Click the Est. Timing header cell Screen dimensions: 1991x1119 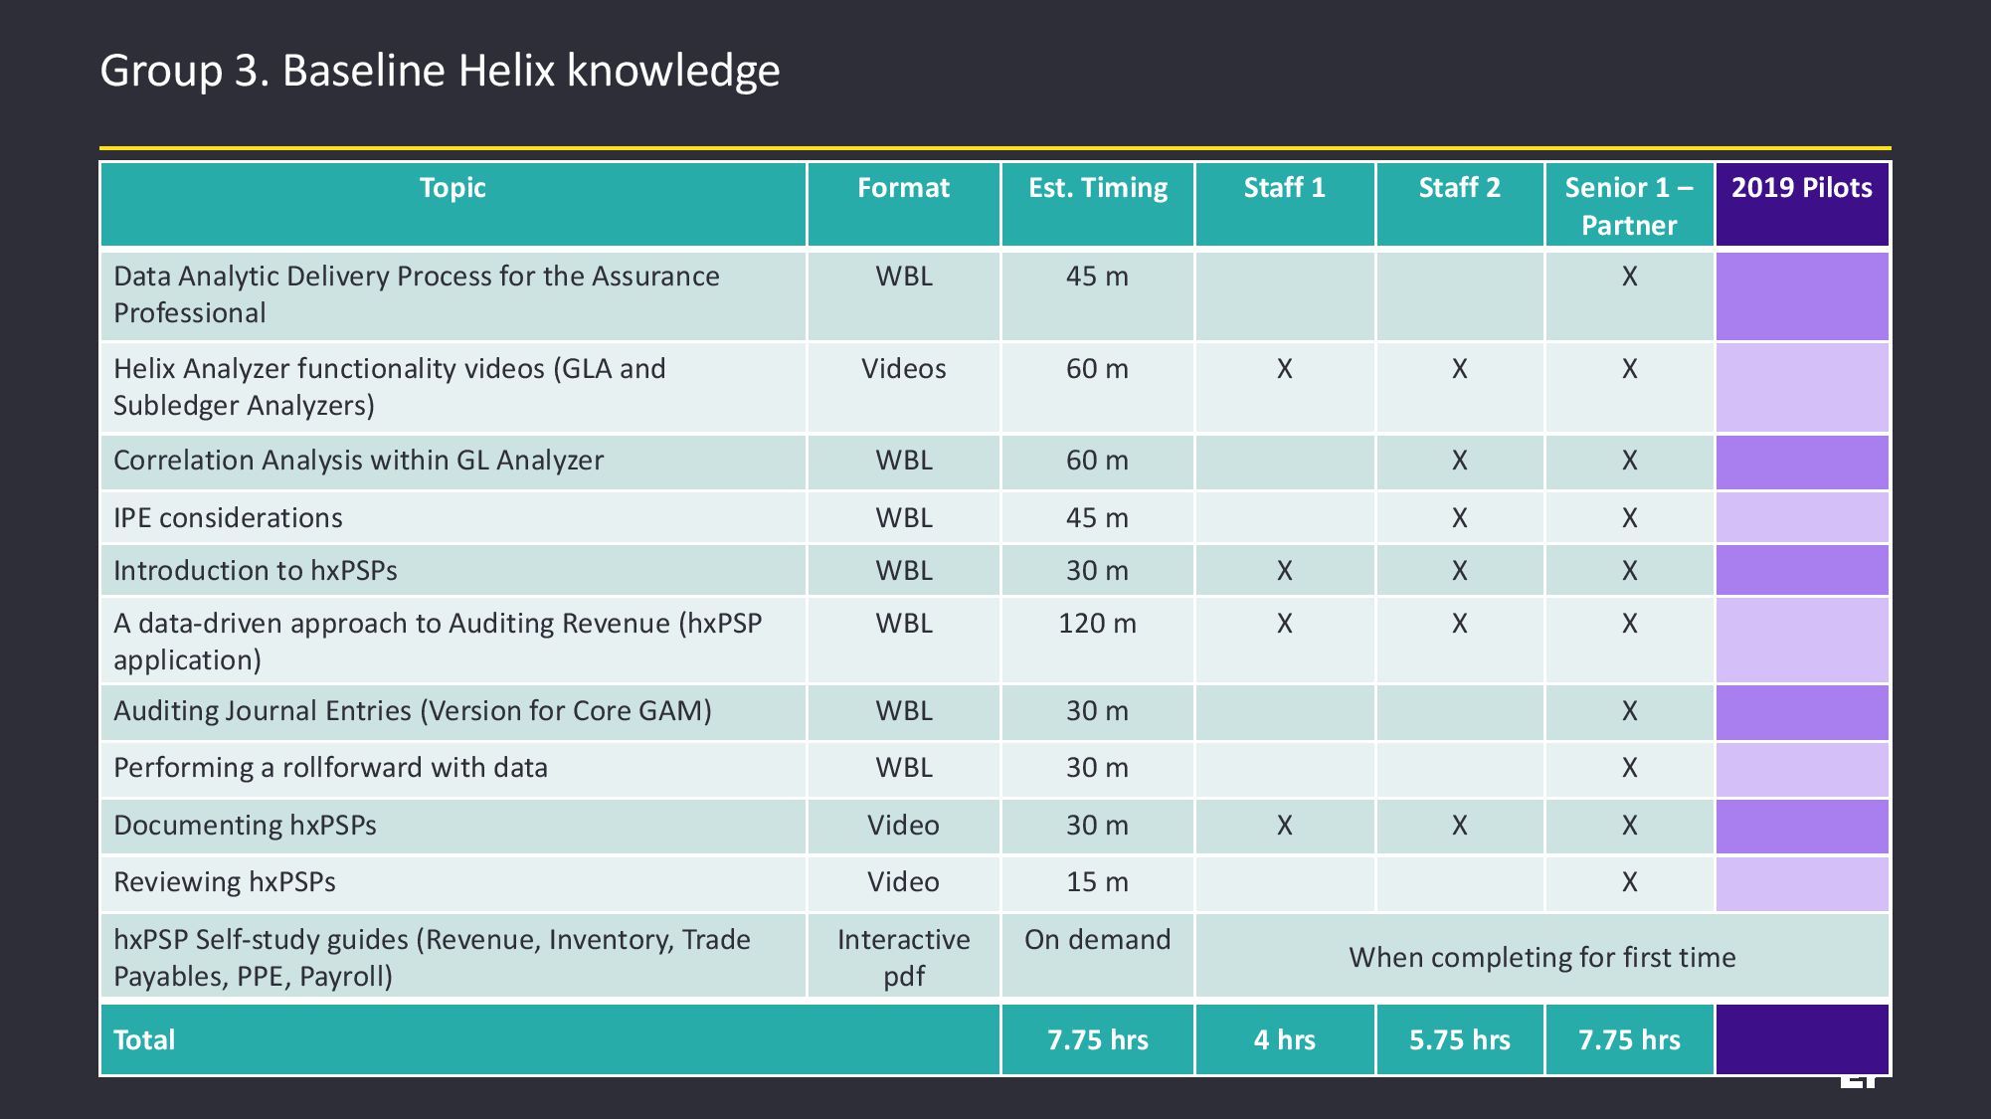pos(1097,188)
